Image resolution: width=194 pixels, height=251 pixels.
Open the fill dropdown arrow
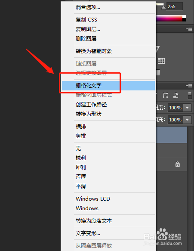(187, 120)
